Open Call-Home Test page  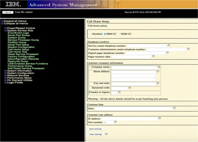[x=17, y=52]
